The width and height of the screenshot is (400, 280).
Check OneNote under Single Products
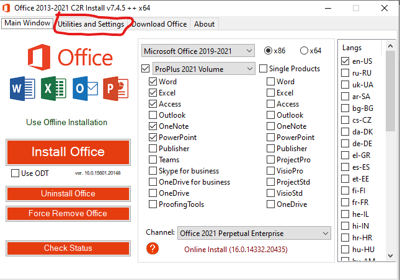pos(270,126)
